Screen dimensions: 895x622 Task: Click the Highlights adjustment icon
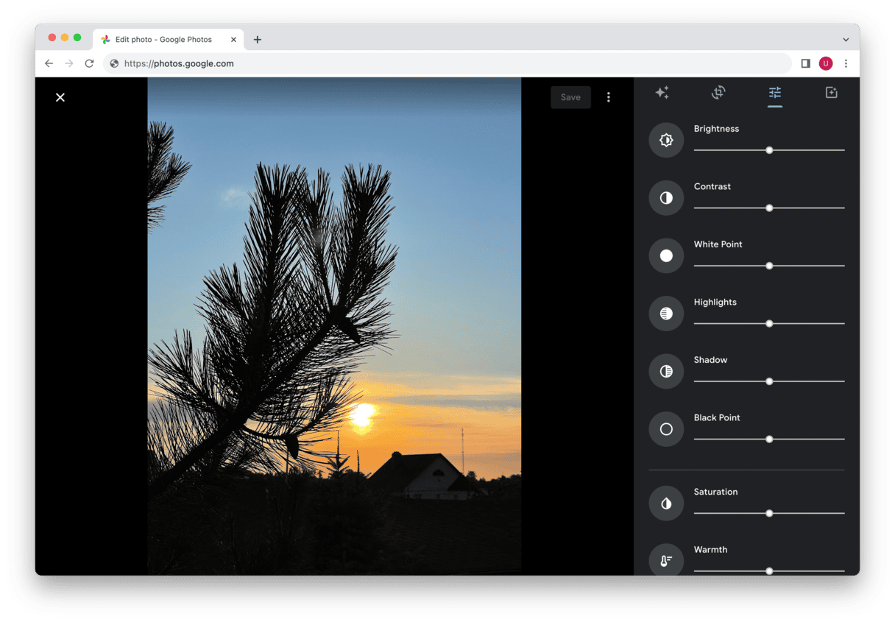pyautogui.click(x=666, y=314)
